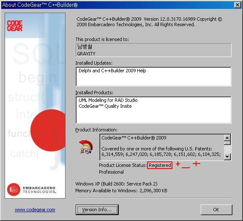Select Delphi and C++Builder 2009 Help entry
The image size is (243, 221).
point(112,71)
